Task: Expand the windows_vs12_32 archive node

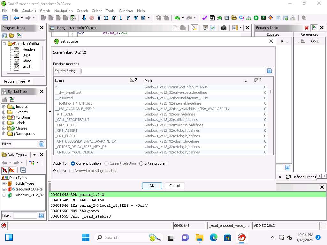Action: pyautogui.click(x=4, y=195)
